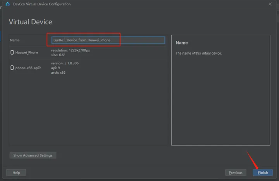The height and width of the screenshot is (181, 279).
Task: Click the 'api: 9' text
Action: pos(55,68)
